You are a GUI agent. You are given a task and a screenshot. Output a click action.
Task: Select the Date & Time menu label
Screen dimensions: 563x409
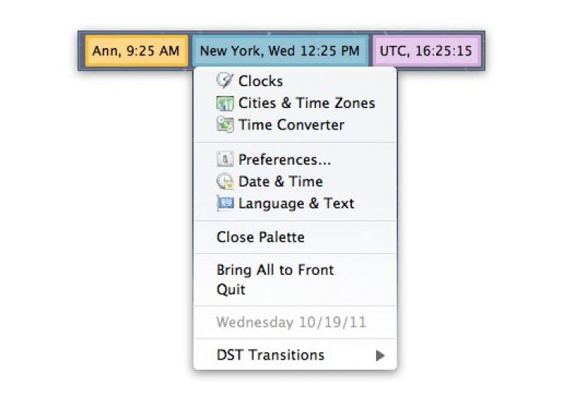pos(280,181)
